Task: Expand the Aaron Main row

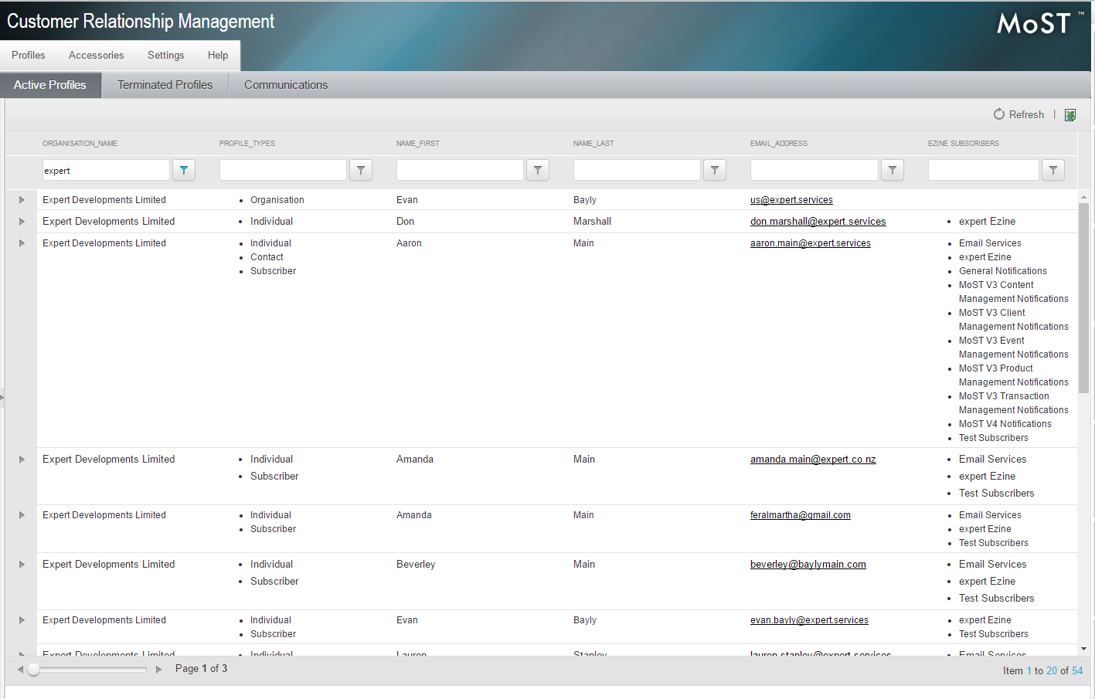Action: (x=22, y=243)
